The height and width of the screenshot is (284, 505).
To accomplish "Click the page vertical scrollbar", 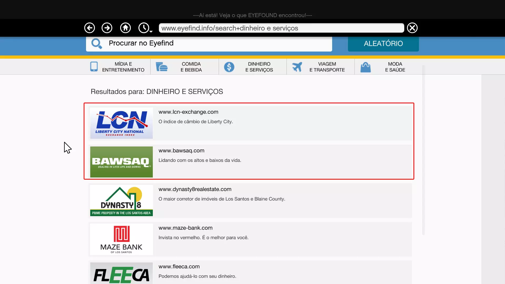I will coord(423,150).
